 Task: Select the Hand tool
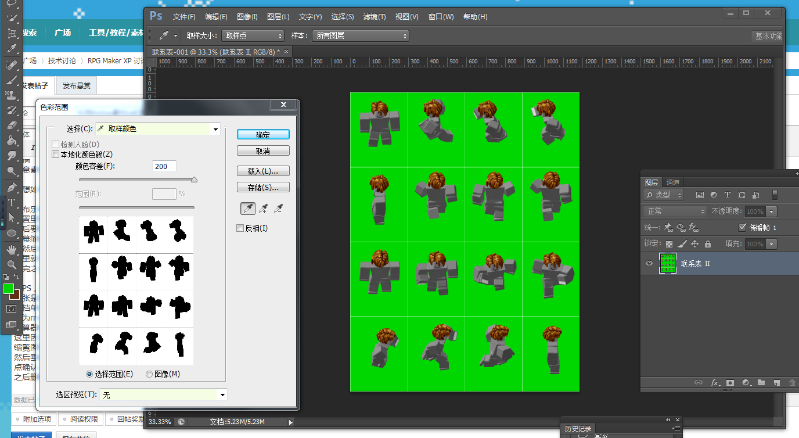click(x=11, y=250)
